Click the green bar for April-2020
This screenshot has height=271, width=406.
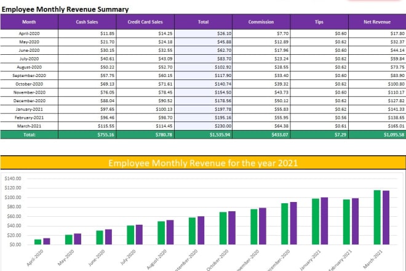[38, 242]
